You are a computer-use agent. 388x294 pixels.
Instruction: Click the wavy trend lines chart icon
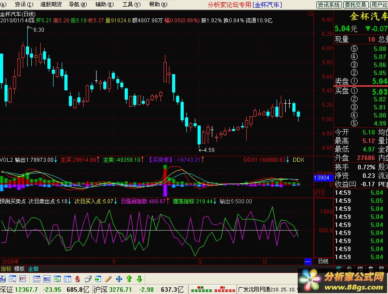[x=37, y=279]
